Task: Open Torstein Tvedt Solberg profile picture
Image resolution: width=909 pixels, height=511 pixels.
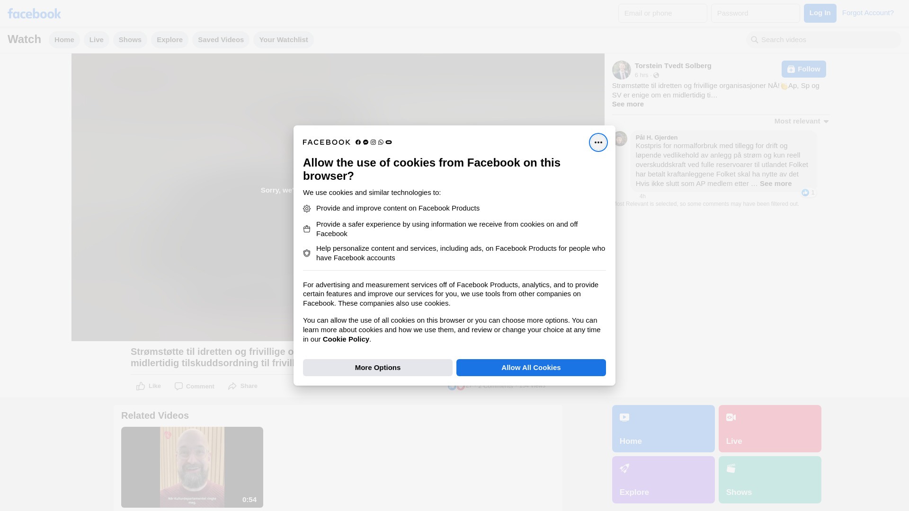Action: coord(621,70)
